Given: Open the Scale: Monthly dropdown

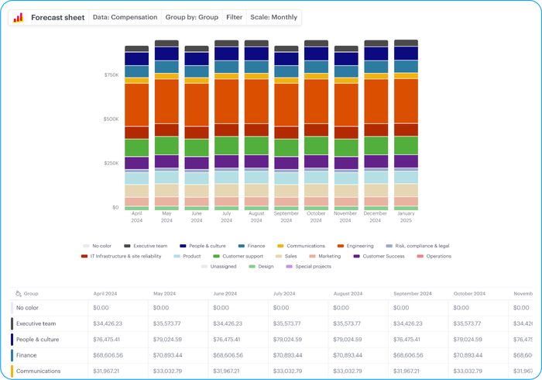Looking at the screenshot, I should pyautogui.click(x=274, y=17).
